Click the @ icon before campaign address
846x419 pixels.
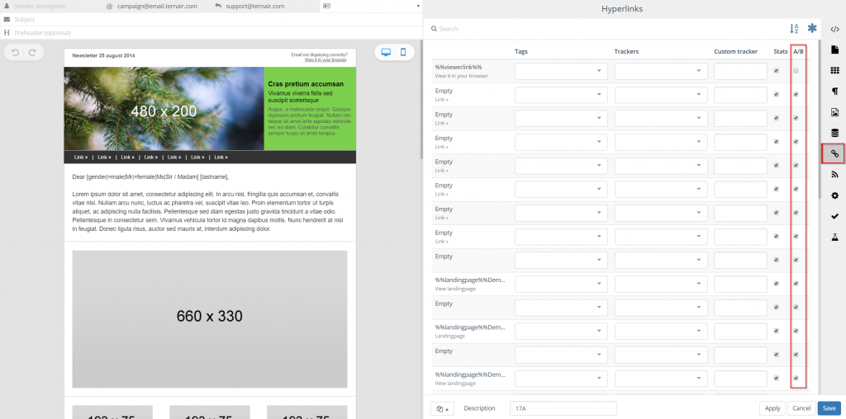(110, 6)
